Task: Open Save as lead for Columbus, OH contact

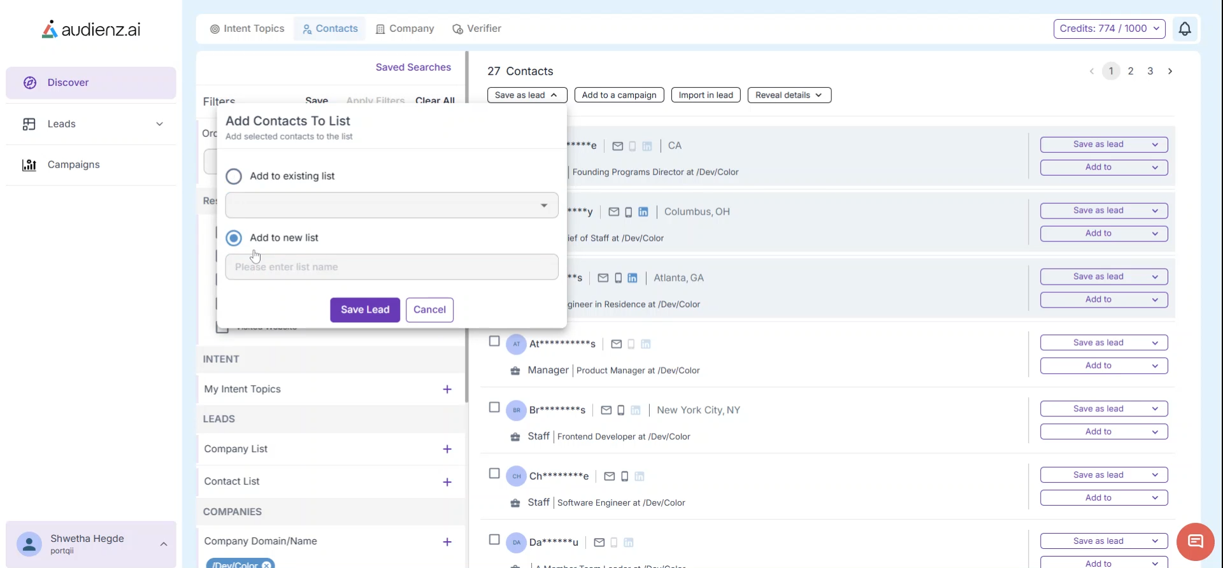Action: tap(1104, 211)
